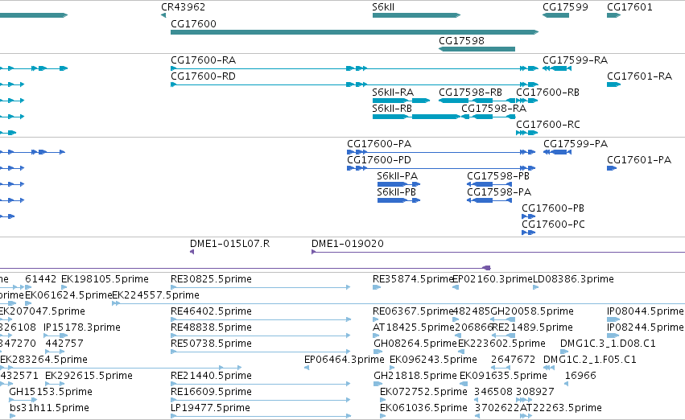Screen dimensions: 685x420
Task: Click the S6kII-PB protein label
Action: click(x=396, y=192)
